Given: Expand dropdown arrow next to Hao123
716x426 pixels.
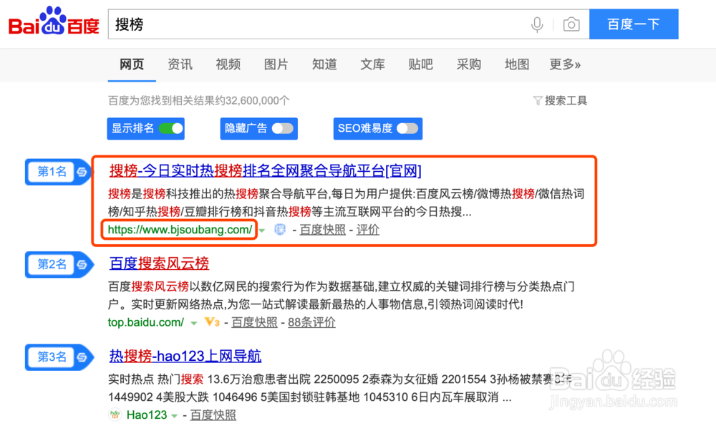Looking at the screenshot, I should 174,416.
